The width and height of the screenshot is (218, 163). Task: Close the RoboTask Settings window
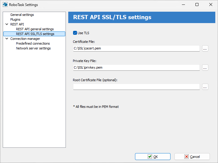(210, 4)
